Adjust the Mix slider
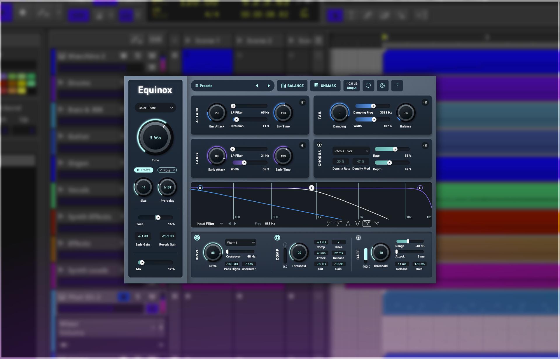Viewport: 560px width, 359px height. (155, 262)
